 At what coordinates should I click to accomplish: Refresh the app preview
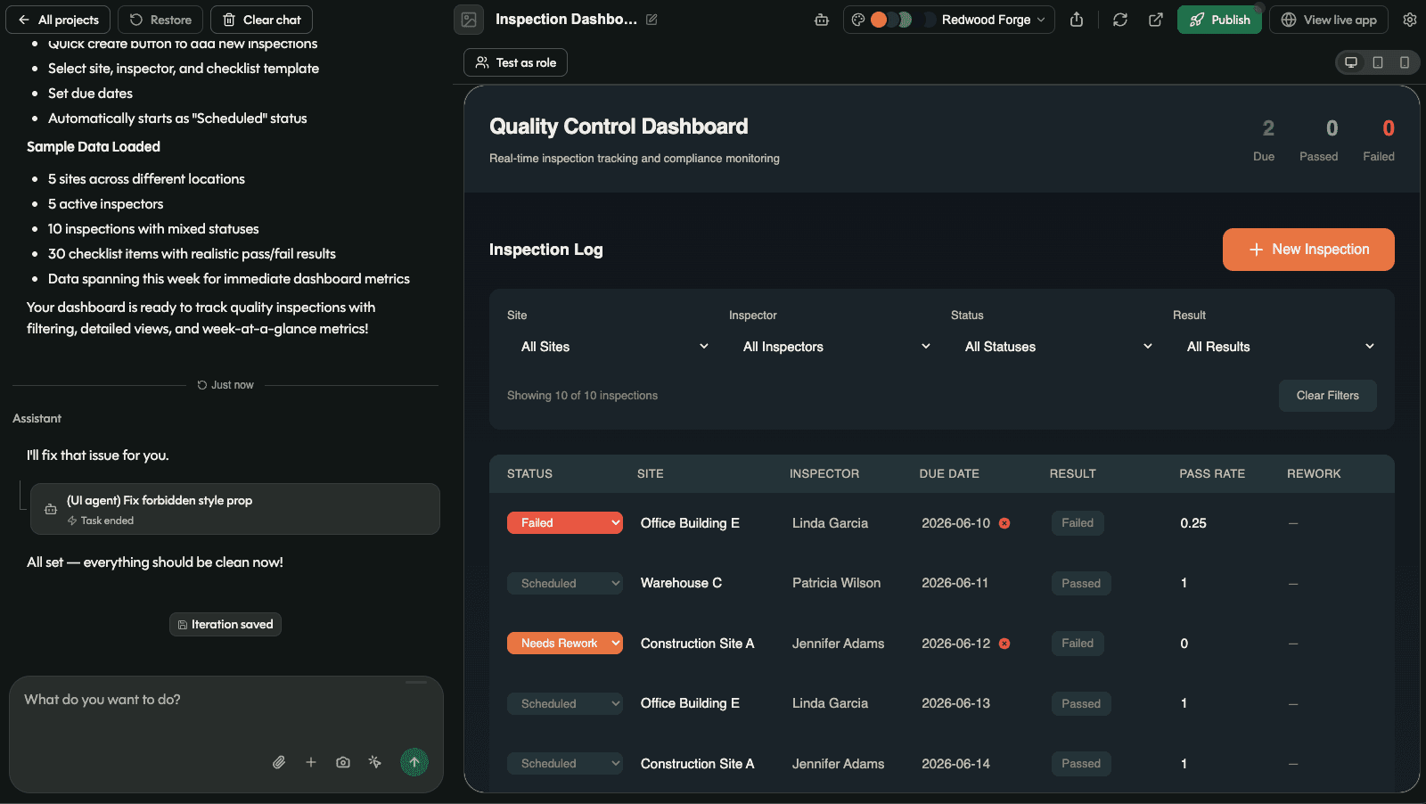1120,20
